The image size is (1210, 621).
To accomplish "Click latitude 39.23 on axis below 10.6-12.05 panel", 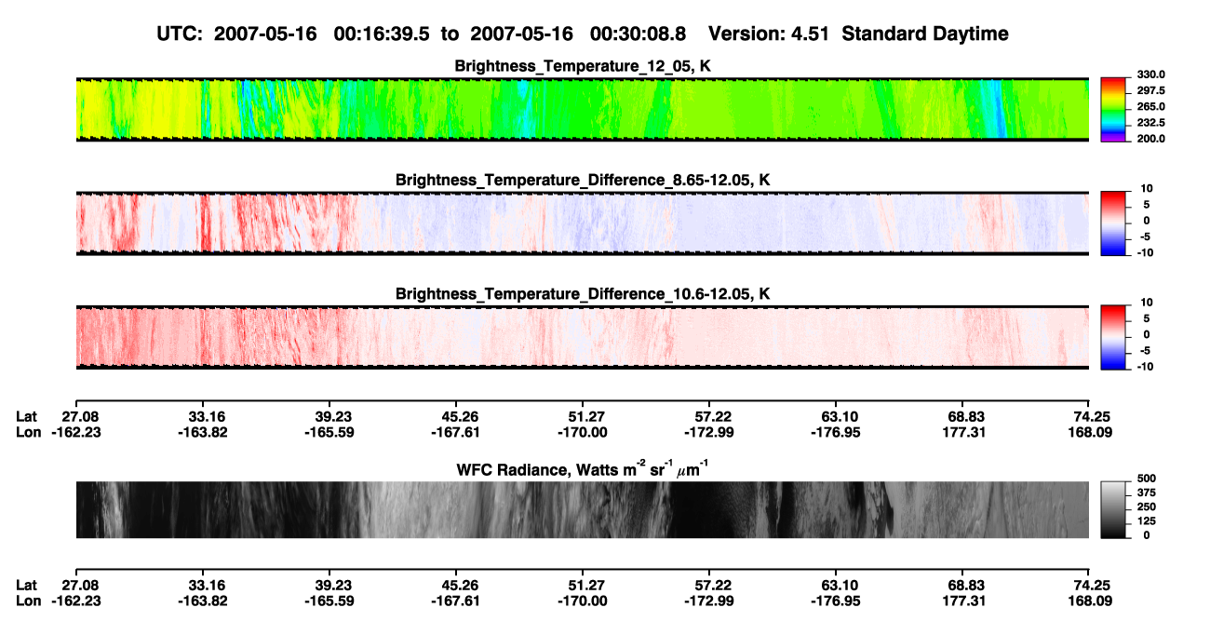I will (333, 416).
